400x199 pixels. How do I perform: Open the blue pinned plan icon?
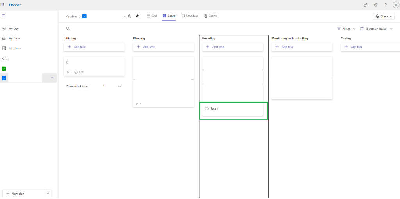4,78
